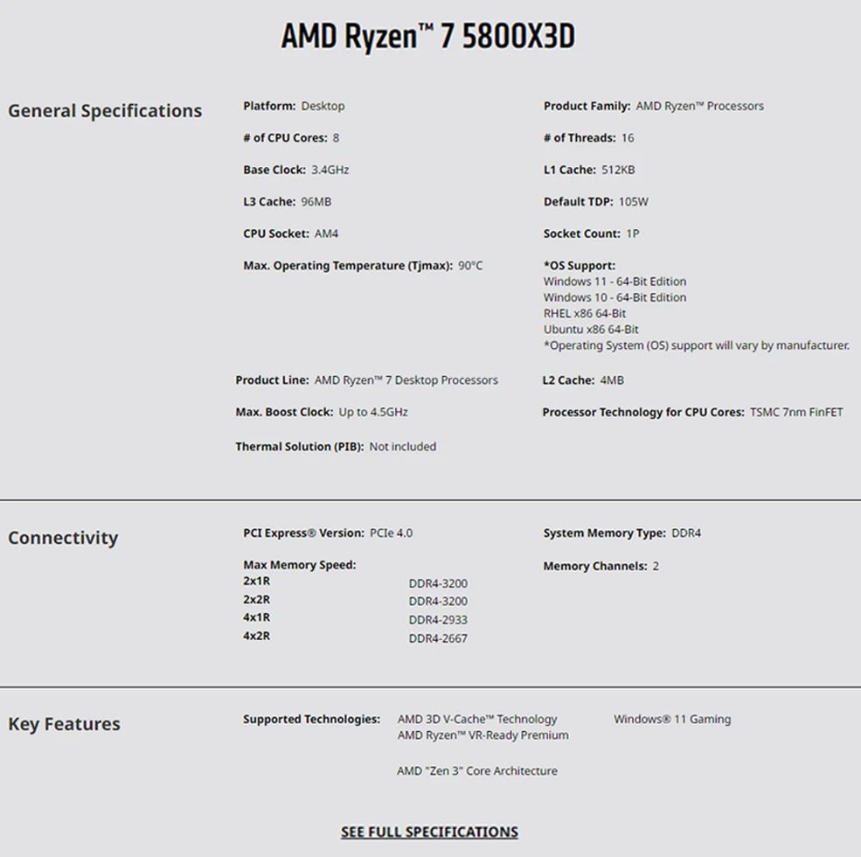
Task: Click the # of CPU Cores value 8
Action: pyautogui.click(x=336, y=138)
